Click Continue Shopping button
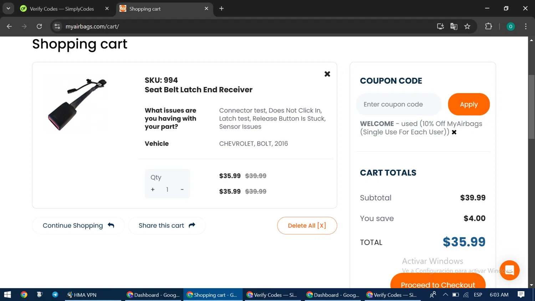The image size is (535, 301). (x=78, y=225)
